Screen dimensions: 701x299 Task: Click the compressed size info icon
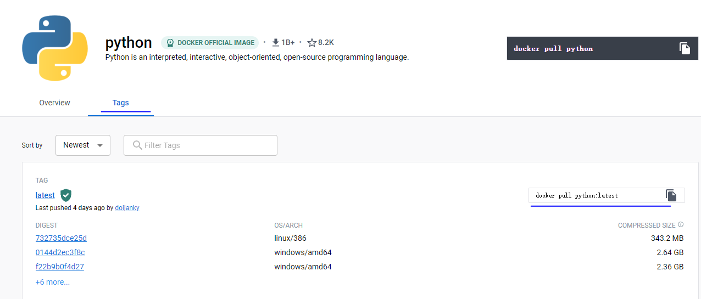(x=681, y=225)
